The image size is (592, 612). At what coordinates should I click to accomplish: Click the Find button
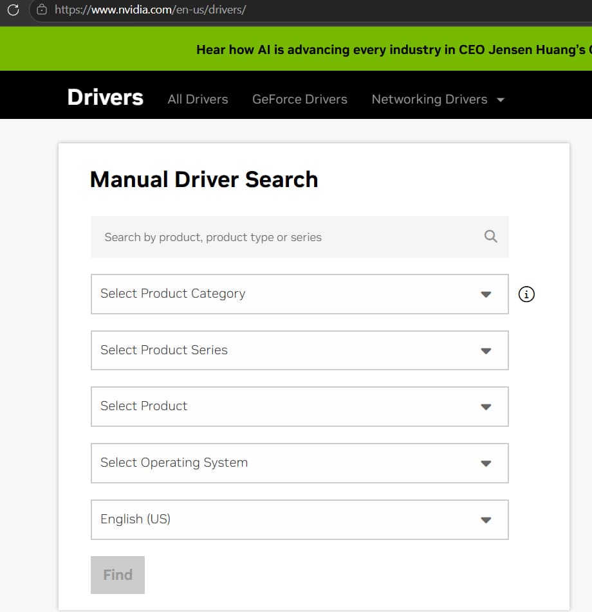(118, 575)
